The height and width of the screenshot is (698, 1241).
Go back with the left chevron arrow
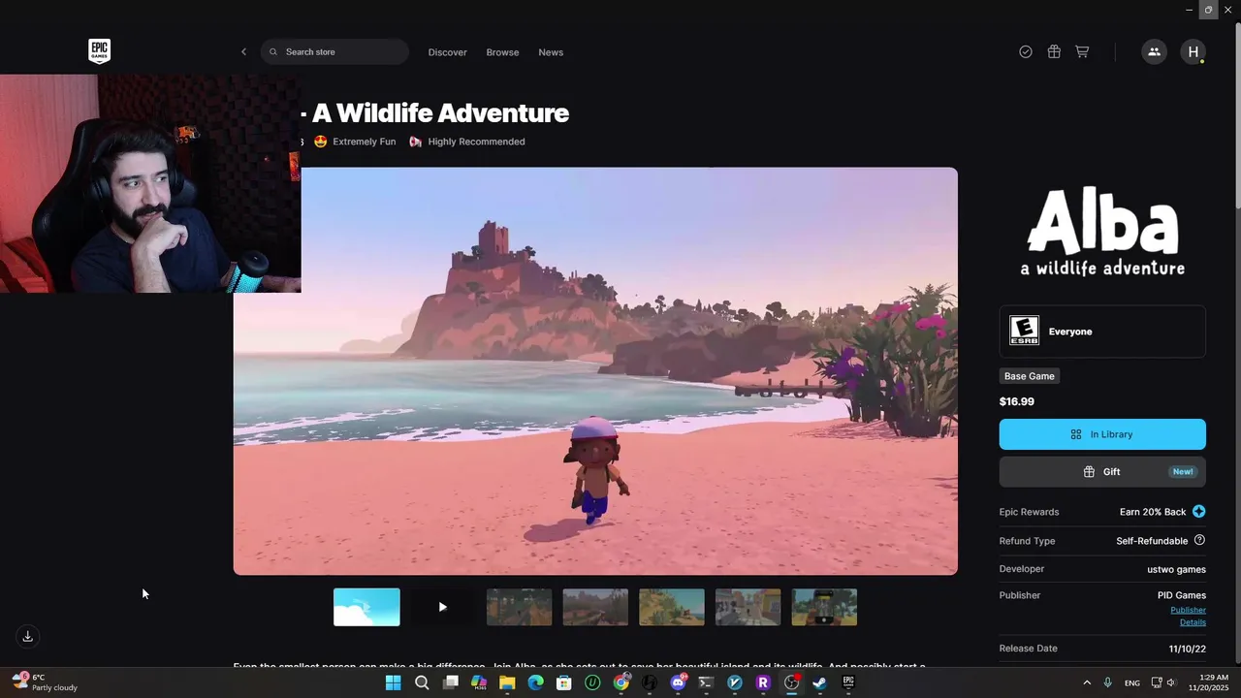tap(243, 52)
